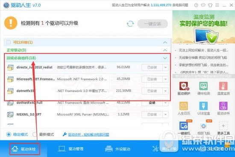Select the MSXML_3.0_SP7 row name

[x=29, y=115]
